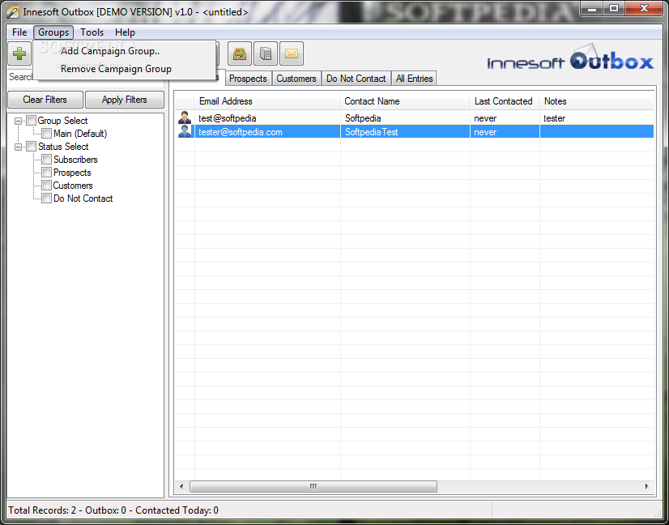The width and height of the screenshot is (669, 525).
Task: Sort by Notes column header
Action: pyautogui.click(x=596, y=101)
